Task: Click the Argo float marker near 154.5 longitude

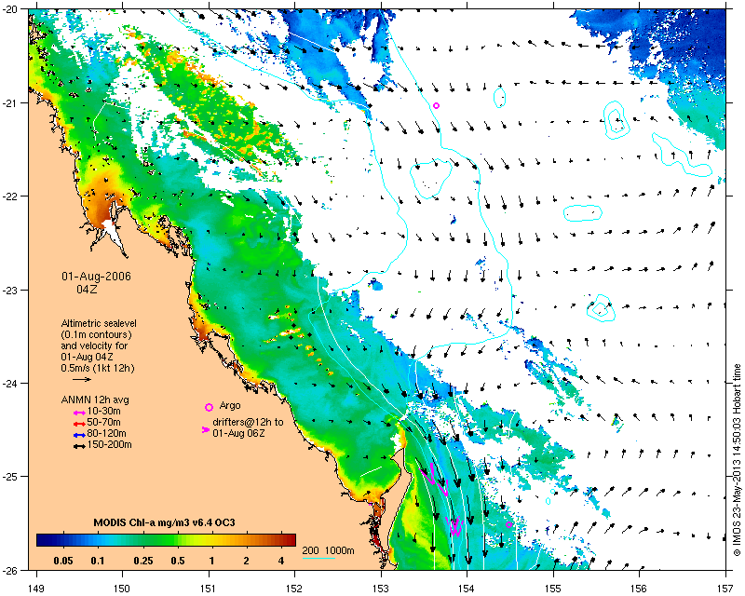Action: pos(508,524)
